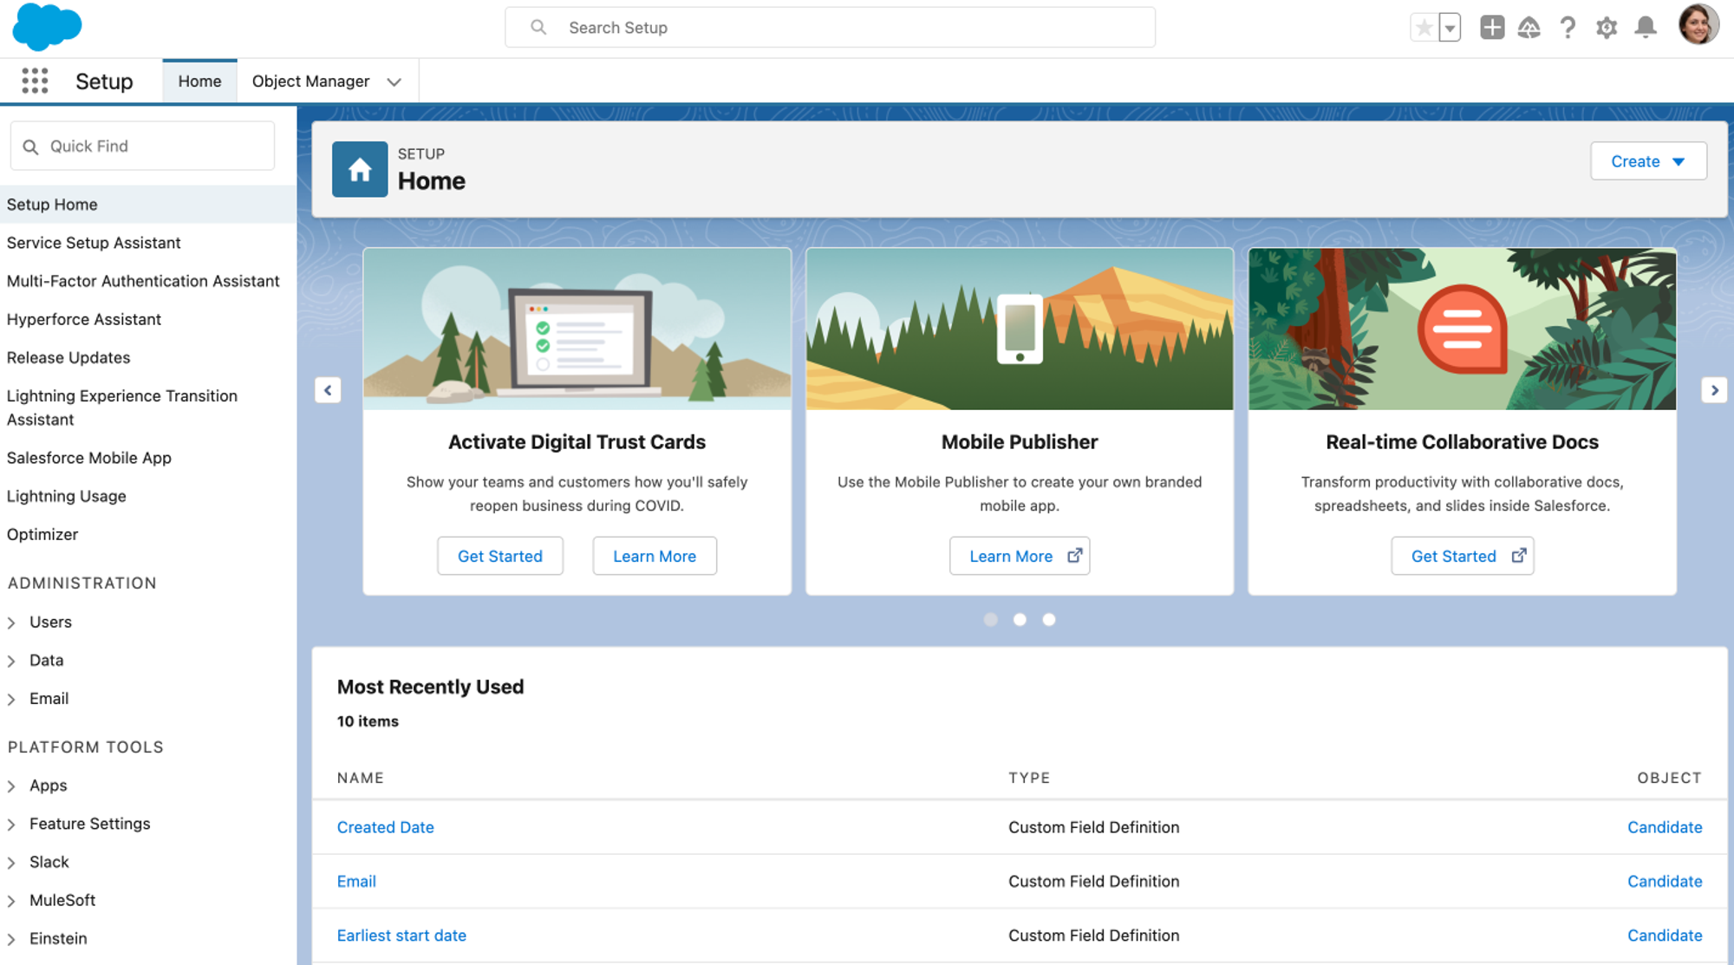Select the first carousel indicator dot
Viewport: 1734px width, 965px height.
[991, 619]
